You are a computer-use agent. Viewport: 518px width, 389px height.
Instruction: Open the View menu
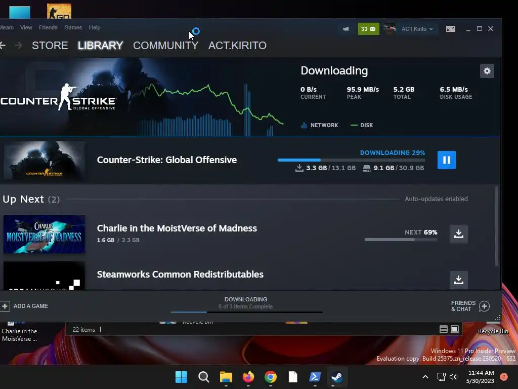coord(26,27)
